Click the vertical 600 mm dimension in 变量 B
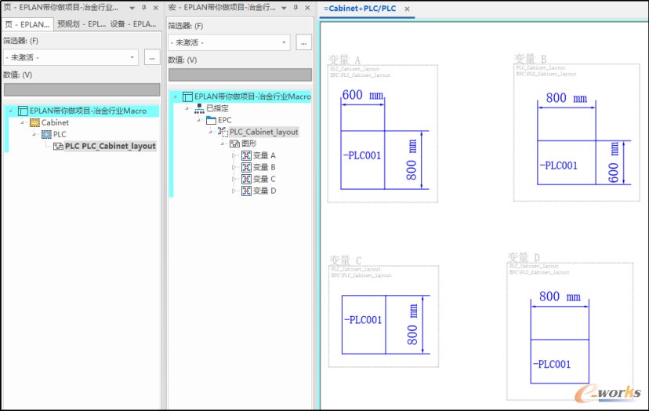This screenshot has width=649, height=411. click(x=615, y=162)
